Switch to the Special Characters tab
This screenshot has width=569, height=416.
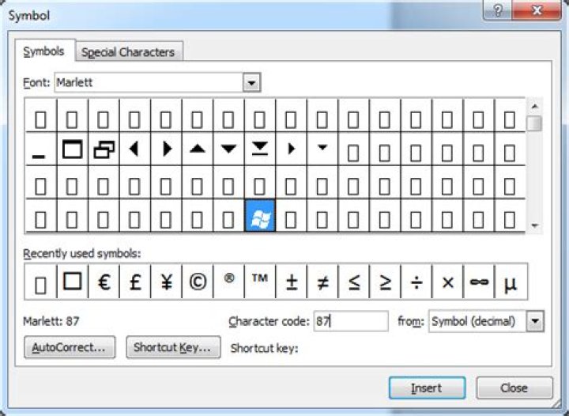tap(128, 52)
